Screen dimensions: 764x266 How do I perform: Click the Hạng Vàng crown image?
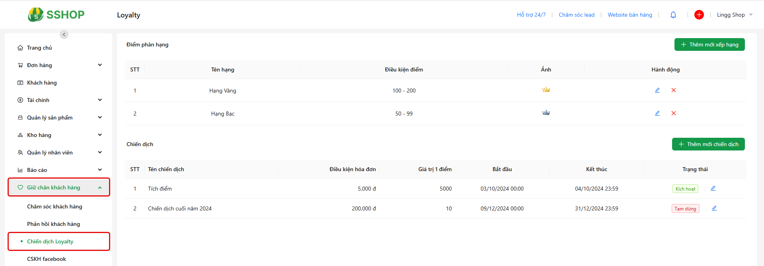pyautogui.click(x=546, y=90)
